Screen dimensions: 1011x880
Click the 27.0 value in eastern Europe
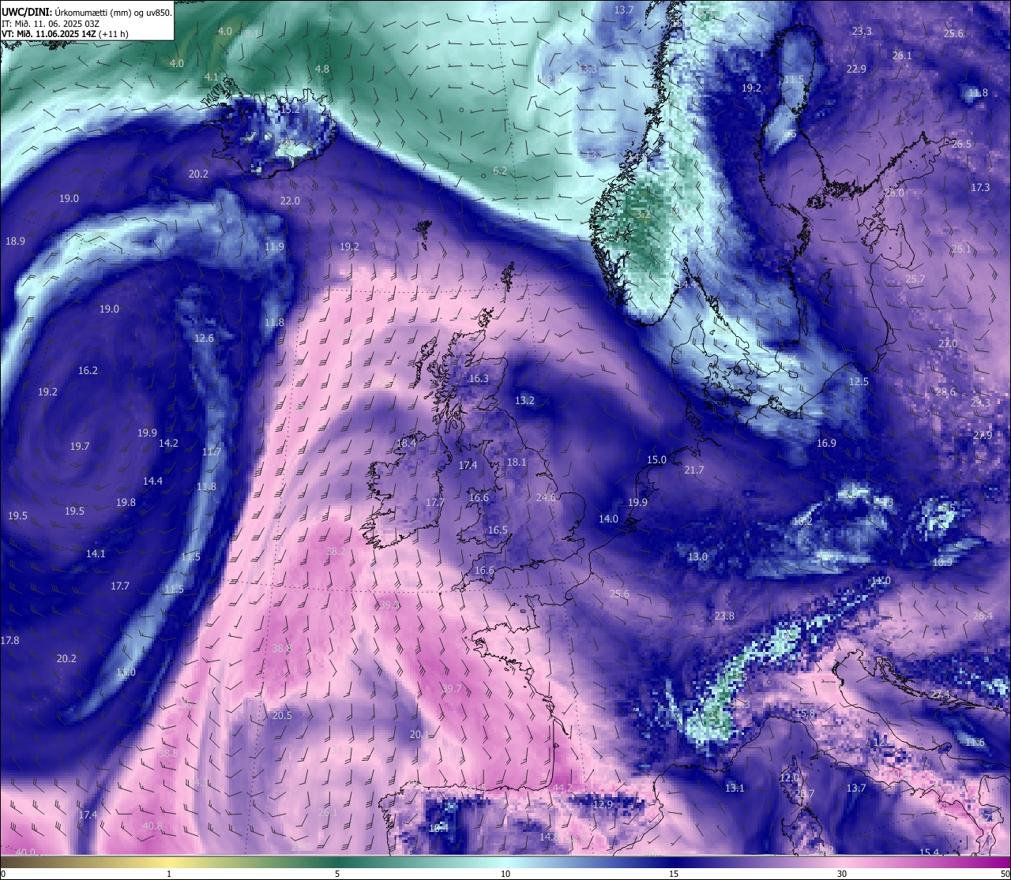948,344
